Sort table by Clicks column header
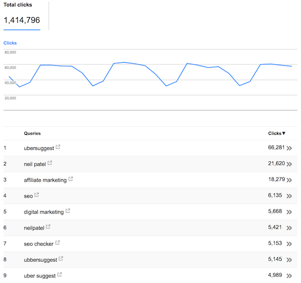The image size is (301, 283). point(276,133)
